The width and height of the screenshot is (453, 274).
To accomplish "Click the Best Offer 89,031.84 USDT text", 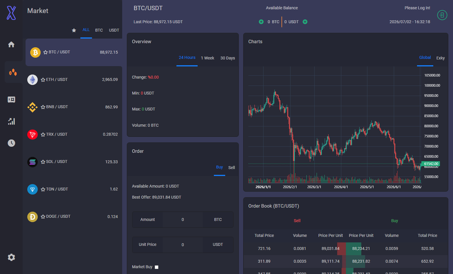I will 156,197.
